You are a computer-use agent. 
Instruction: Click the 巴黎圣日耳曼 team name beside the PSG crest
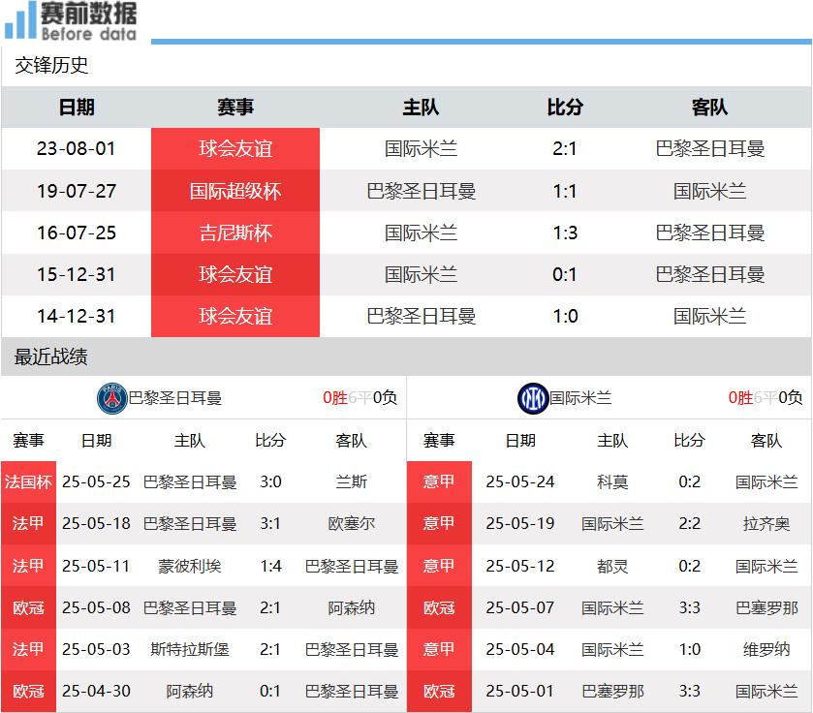tap(175, 398)
